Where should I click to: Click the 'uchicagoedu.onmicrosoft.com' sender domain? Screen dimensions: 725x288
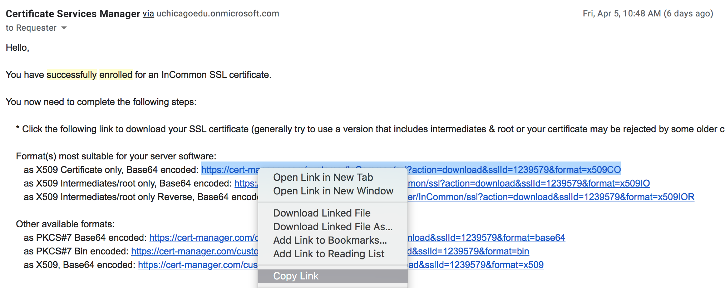(218, 14)
